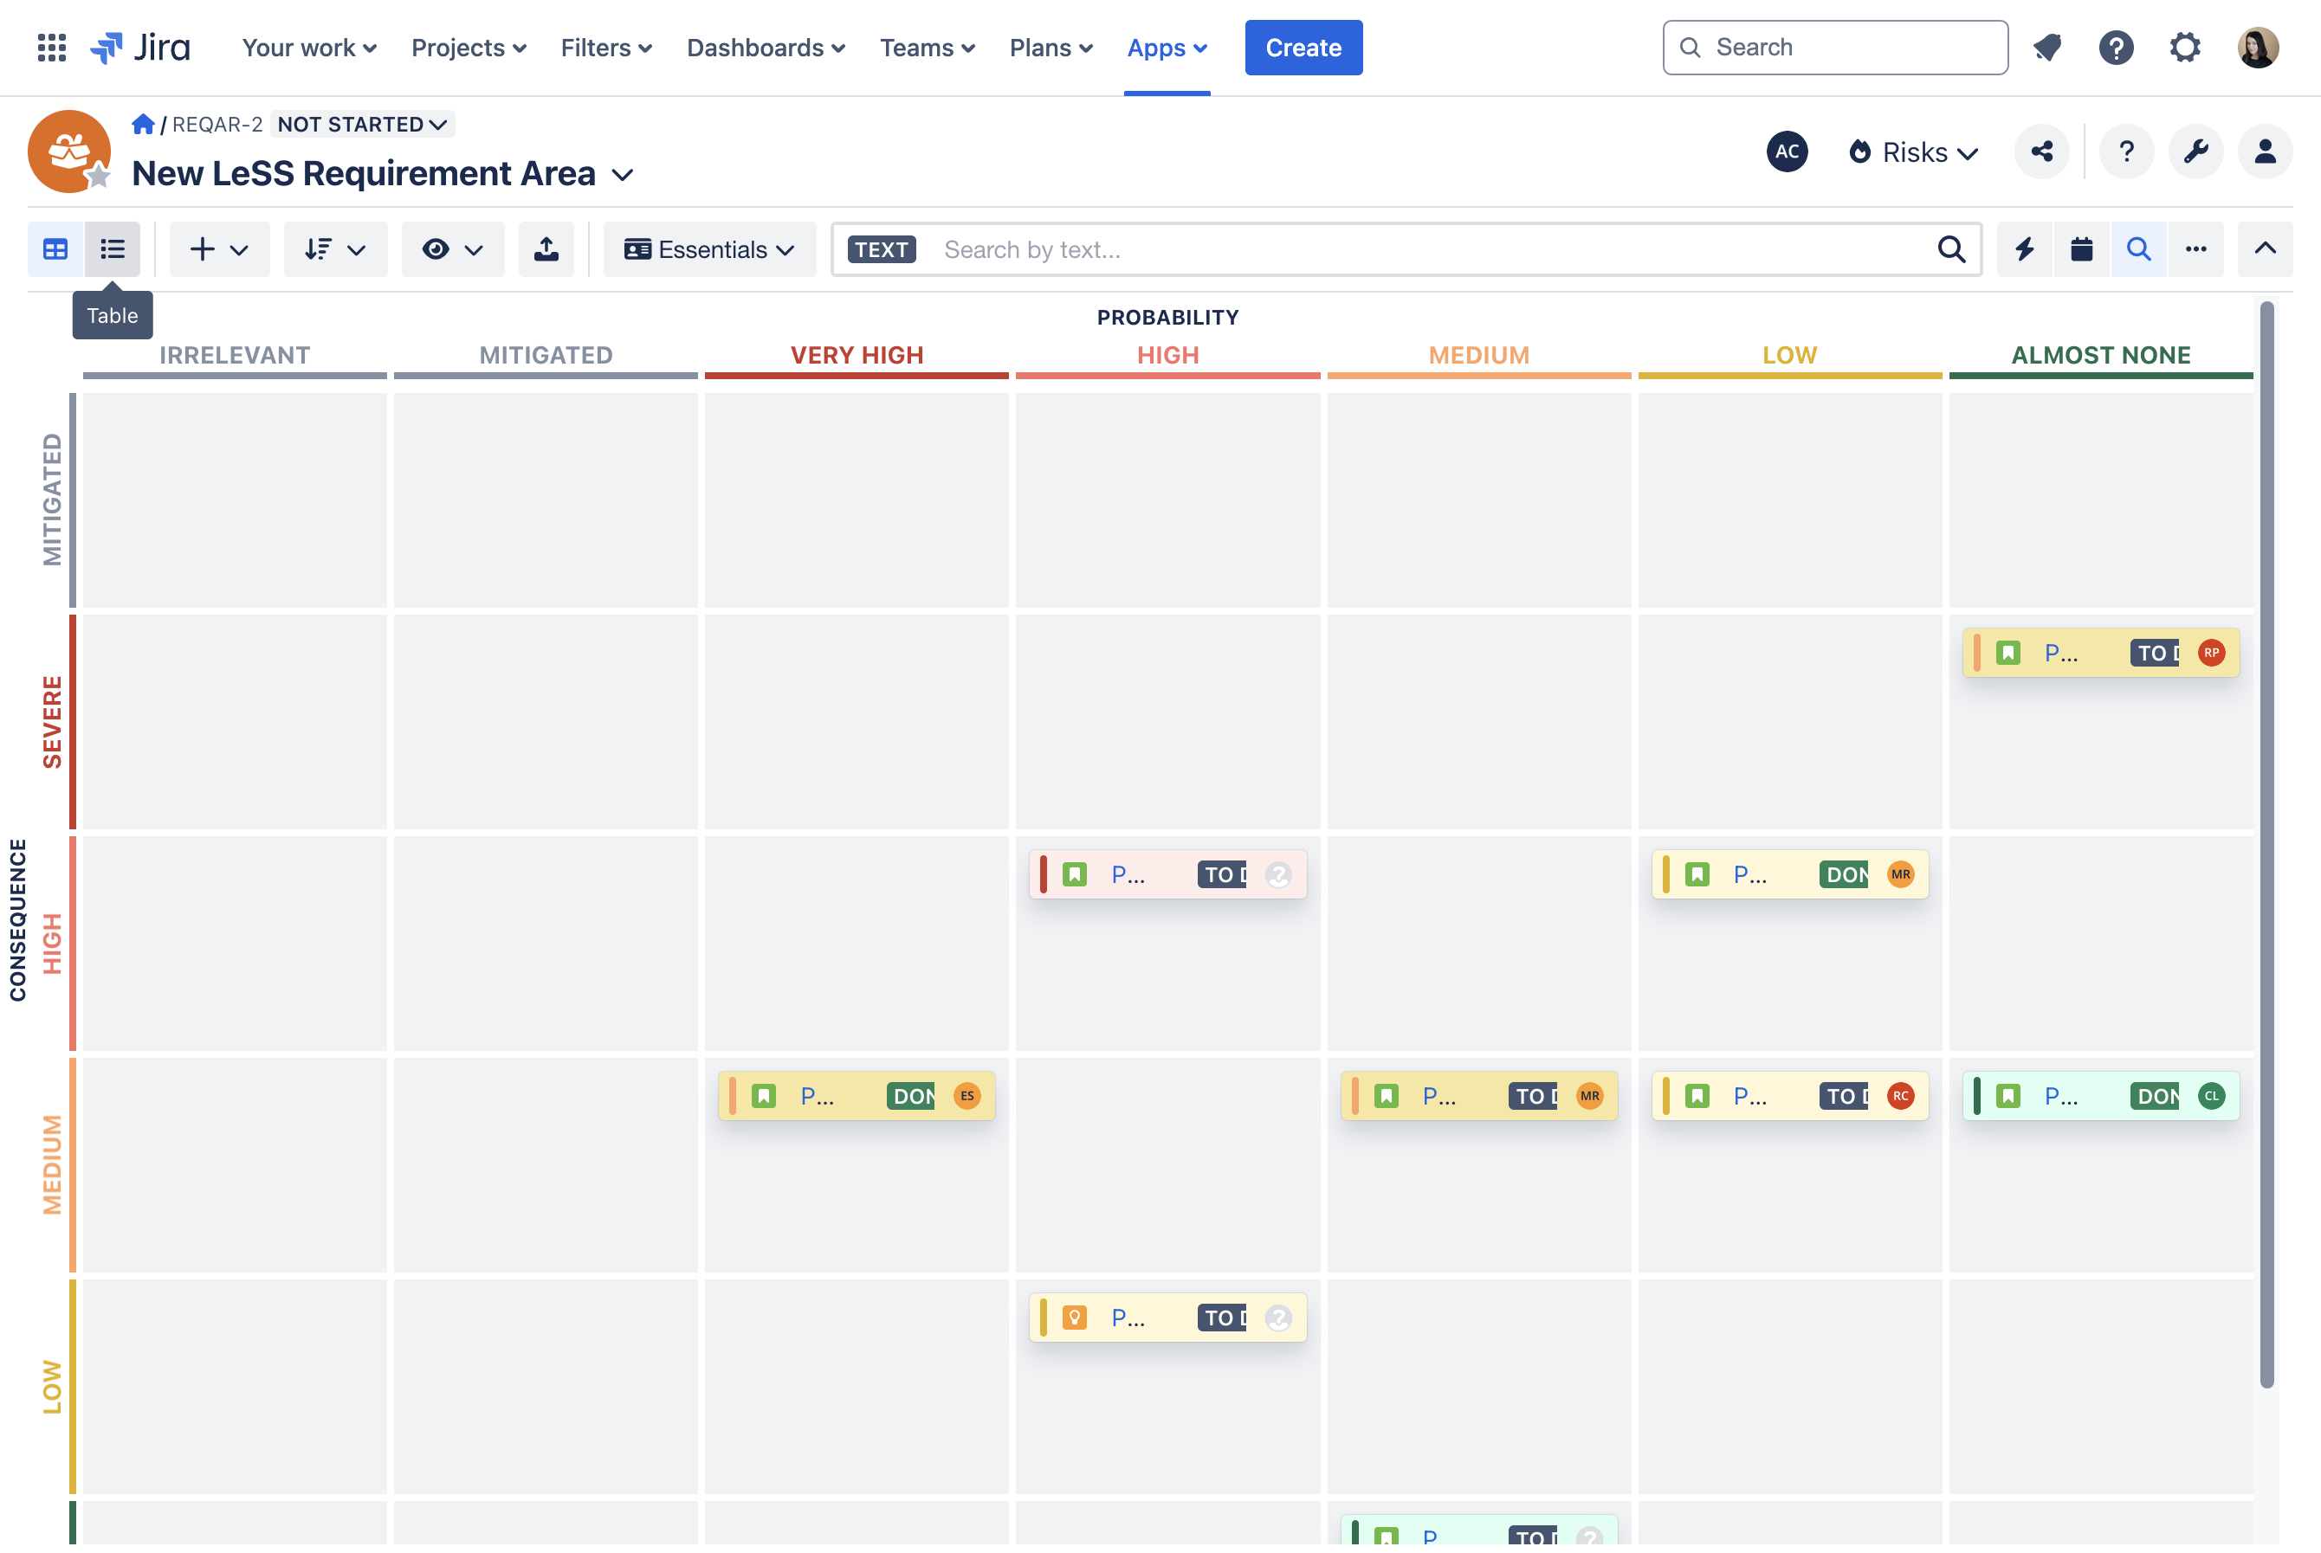
Task: Click the IRRELEVANT column header
Action: (235, 355)
